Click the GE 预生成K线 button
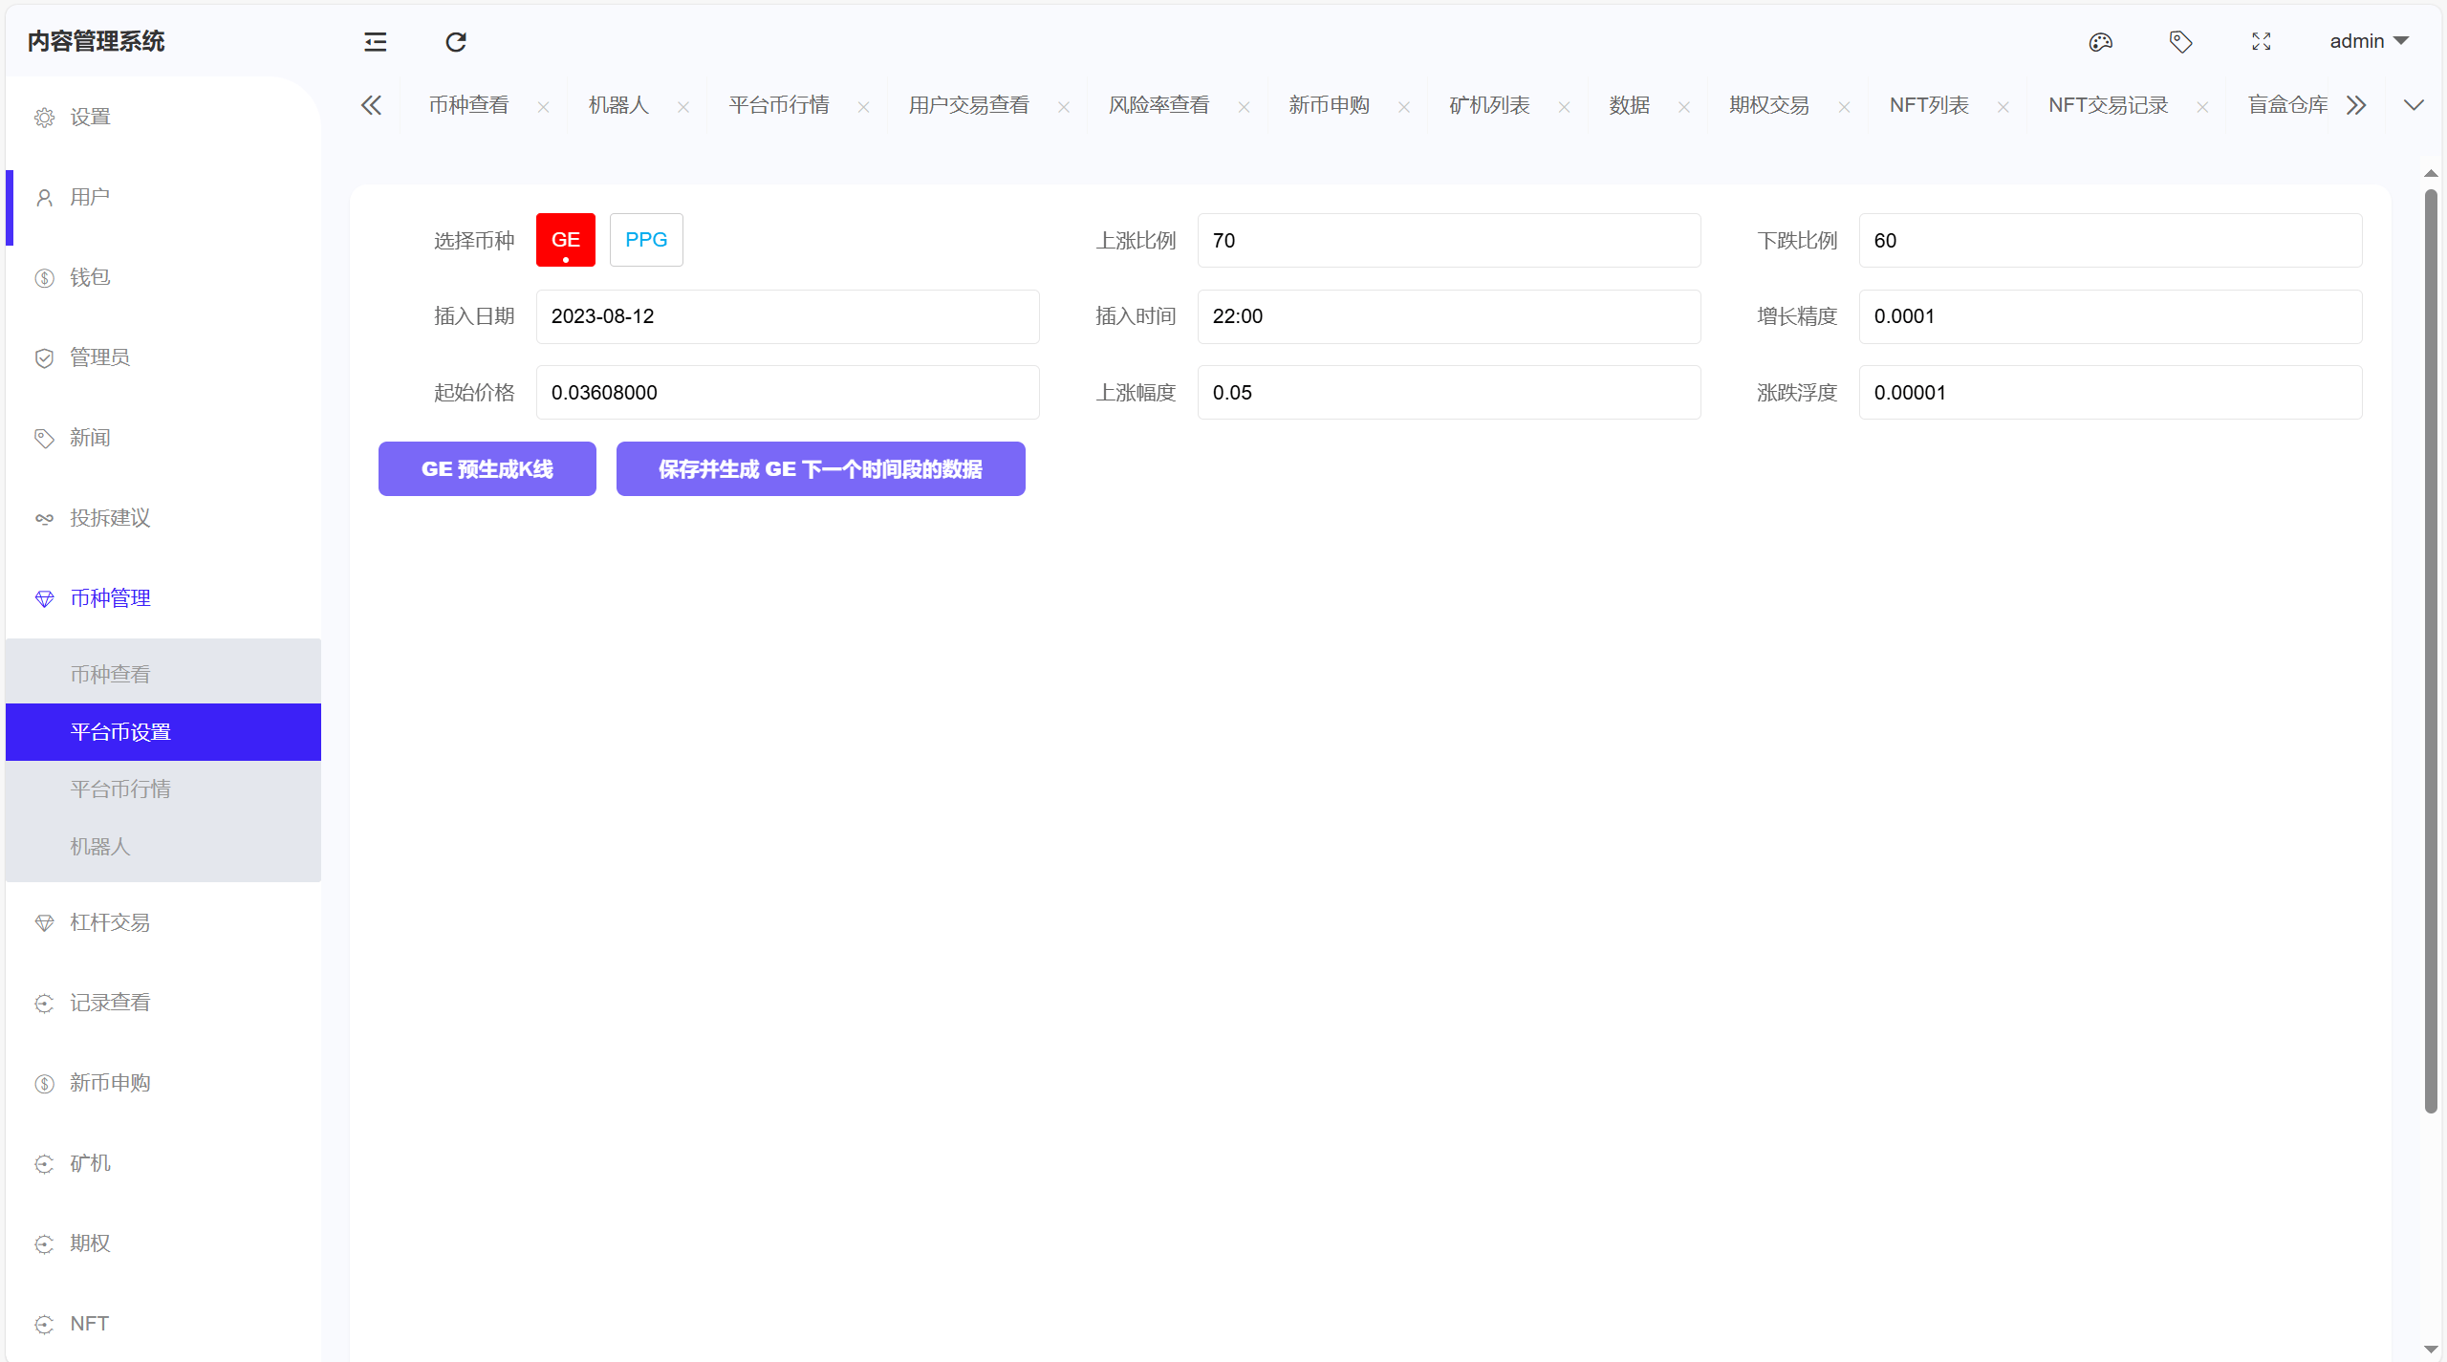The image size is (2447, 1362). point(487,468)
